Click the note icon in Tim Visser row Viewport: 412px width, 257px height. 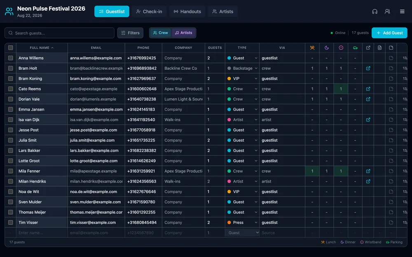391,222
